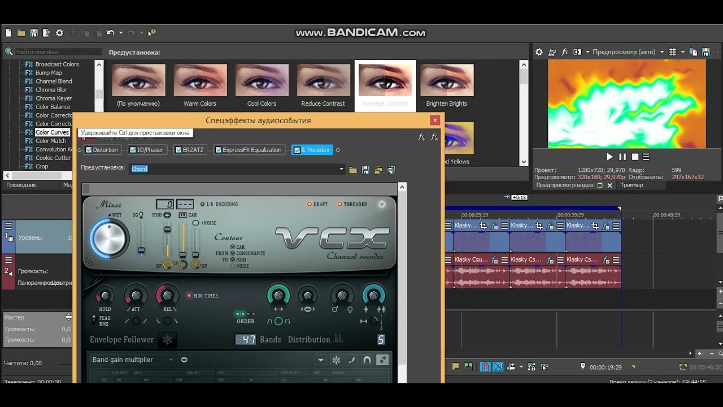The image size is (723, 407).
Task: Open preset folder icon beside Chord field
Action: [x=353, y=170]
